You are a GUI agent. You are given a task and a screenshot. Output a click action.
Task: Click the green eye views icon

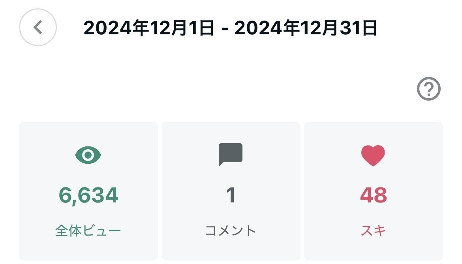(x=88, y=155)
